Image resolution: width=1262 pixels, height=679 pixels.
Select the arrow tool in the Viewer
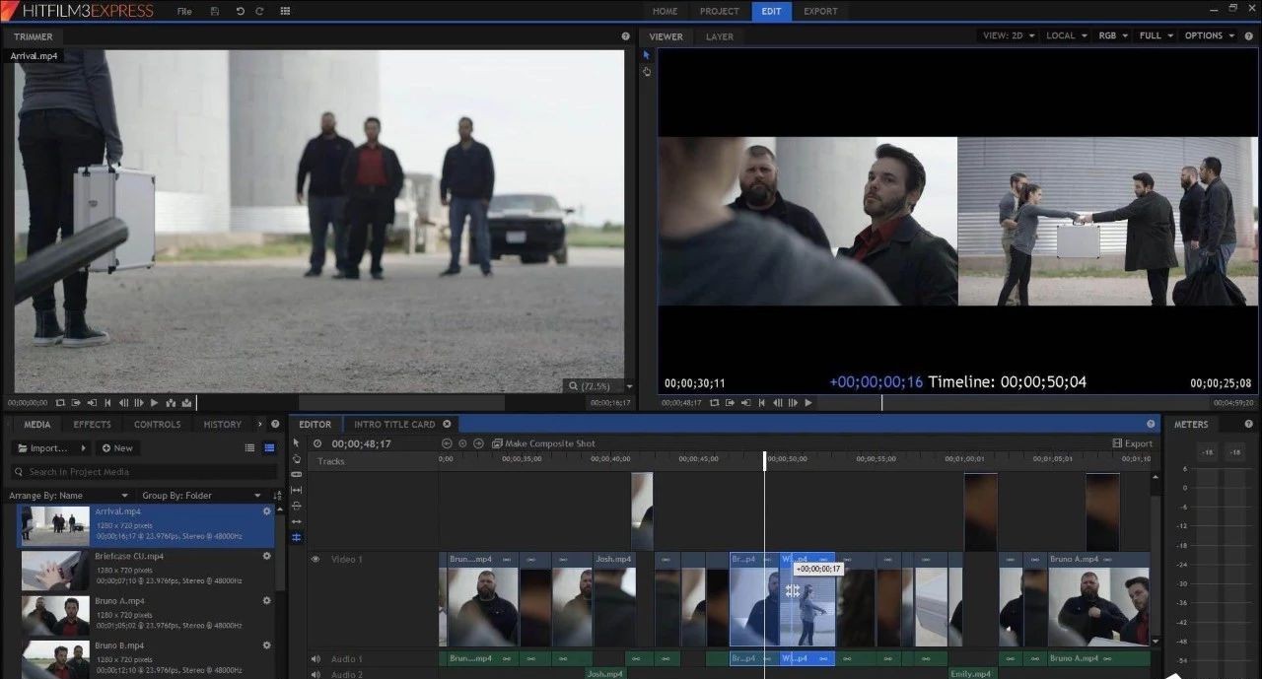[x=647, y=55]
